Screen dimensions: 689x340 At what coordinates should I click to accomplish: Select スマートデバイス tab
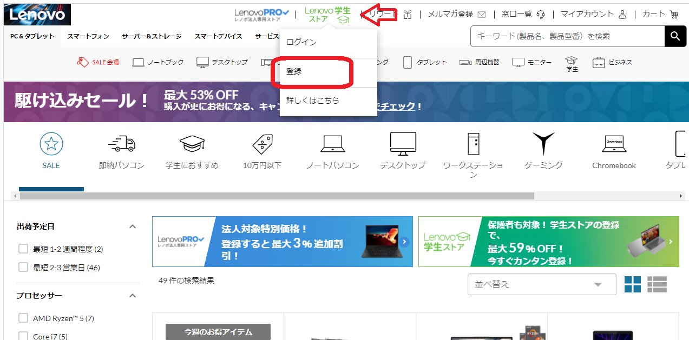[219, 36]
